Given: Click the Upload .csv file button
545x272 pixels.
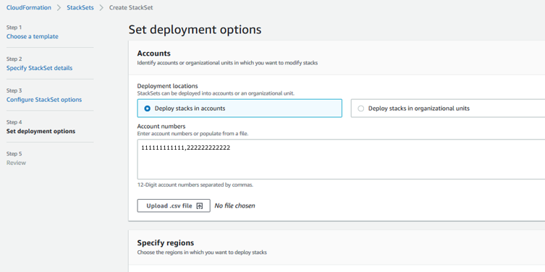Looking at the screenshot, I should pyautogui.click(x=174, y=205).
